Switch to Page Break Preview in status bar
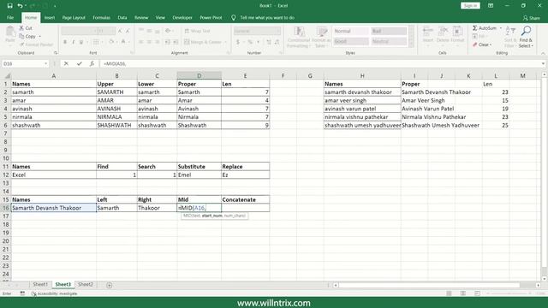 coord(477,293)
